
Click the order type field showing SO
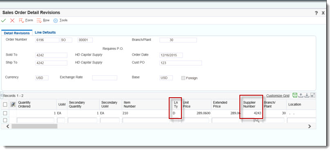[x=66, y=40]
